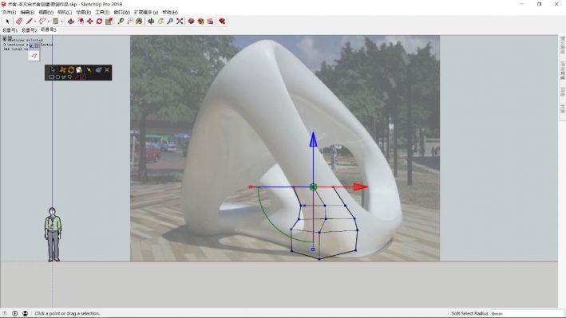Click the orange move icon in Vertex toolbar
Image resolution: width=566 pixels, height=318 pixels.
pos(62,69)
